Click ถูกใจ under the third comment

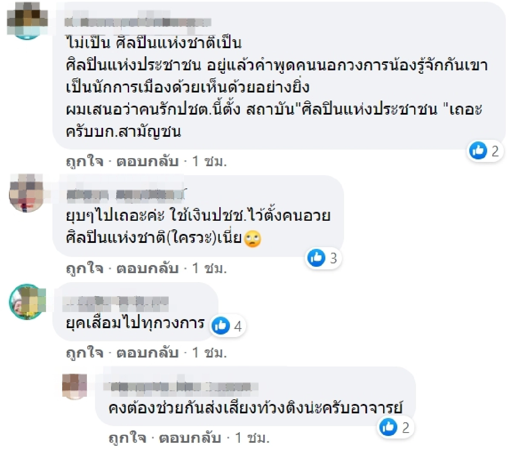[83, 353]
